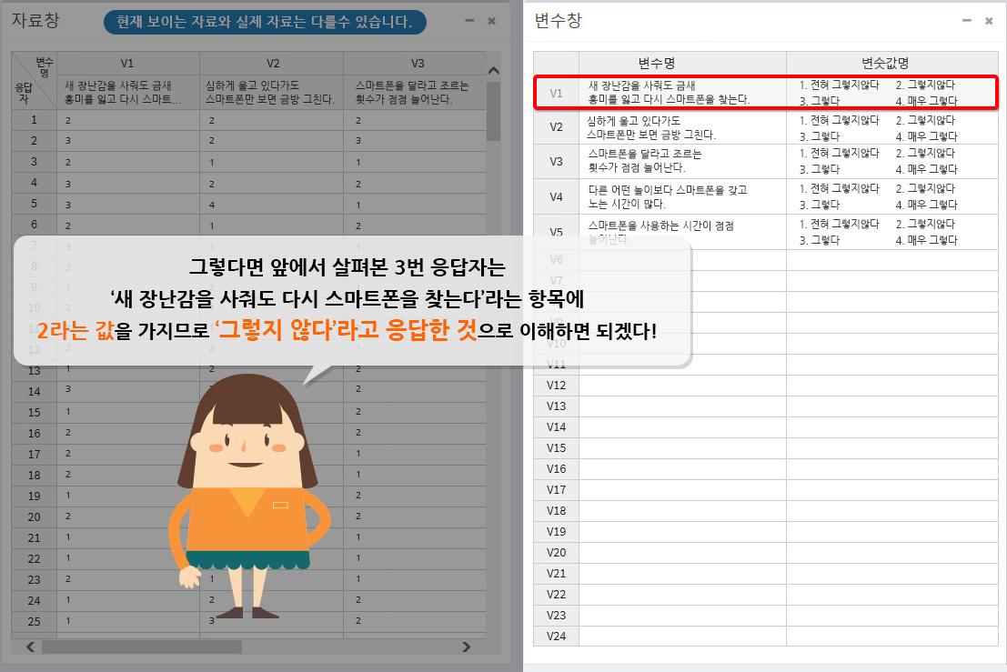Select the empty V16 row in 변수창
Screen dimensions: 1007x672
[766, 469]
